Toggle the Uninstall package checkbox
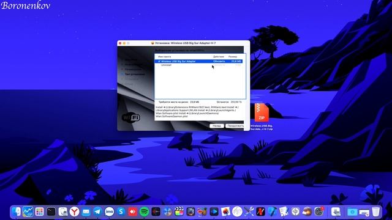Screen dimensions: 392x220 [x=159, y=65]
